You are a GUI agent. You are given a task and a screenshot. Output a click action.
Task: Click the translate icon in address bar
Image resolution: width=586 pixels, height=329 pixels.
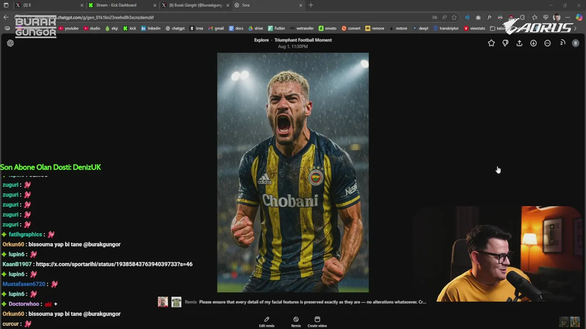434,17
